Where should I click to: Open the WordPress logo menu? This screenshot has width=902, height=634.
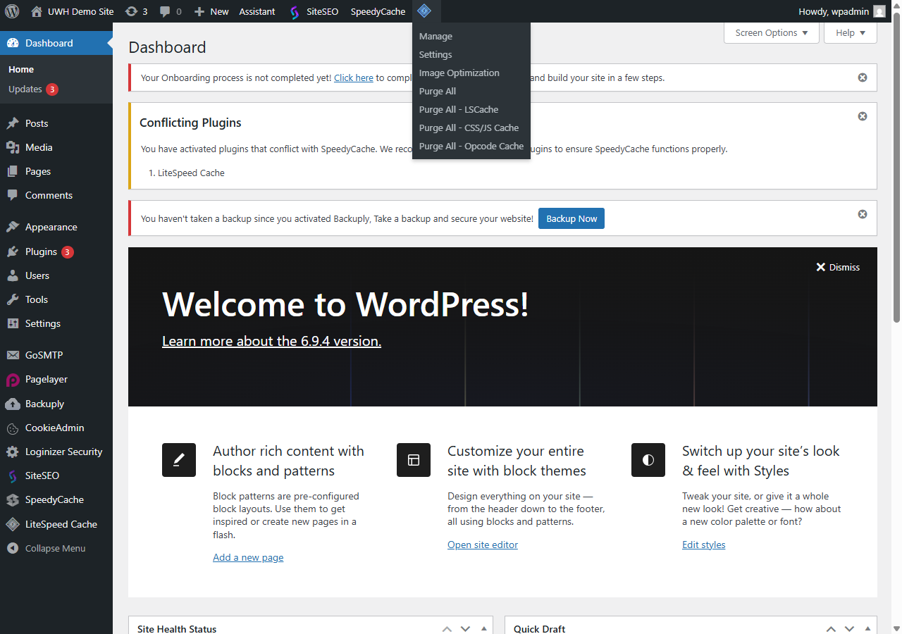tap(12, 11)
